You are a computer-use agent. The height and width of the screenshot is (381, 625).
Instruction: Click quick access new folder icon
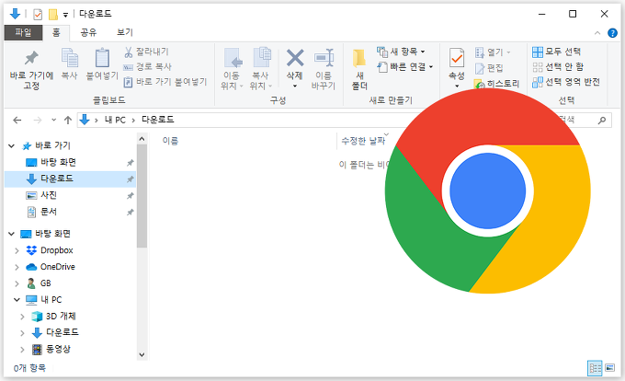(53, 15)
